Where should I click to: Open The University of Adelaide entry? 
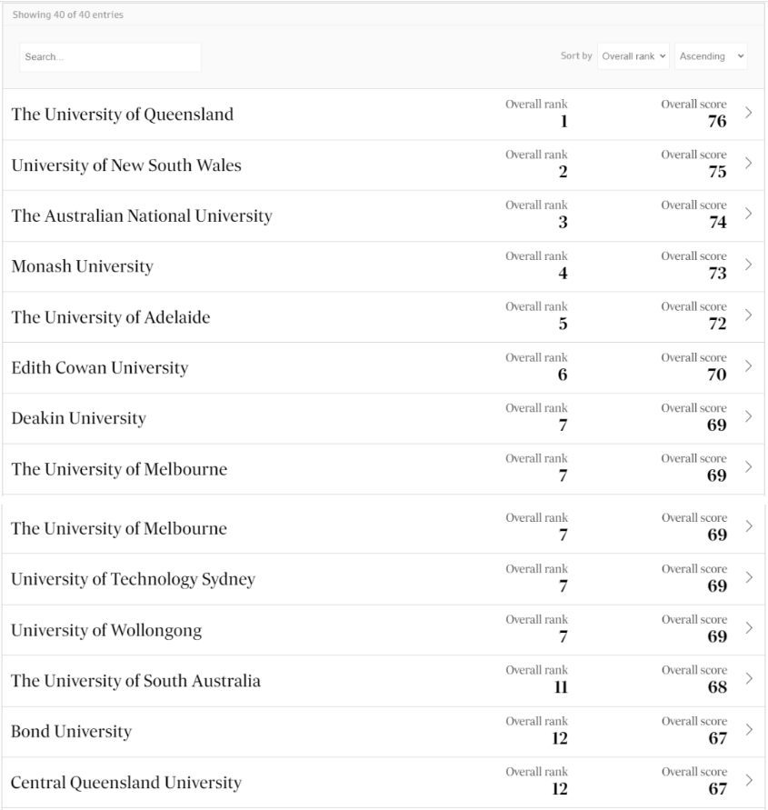click(x=111, y=317)
